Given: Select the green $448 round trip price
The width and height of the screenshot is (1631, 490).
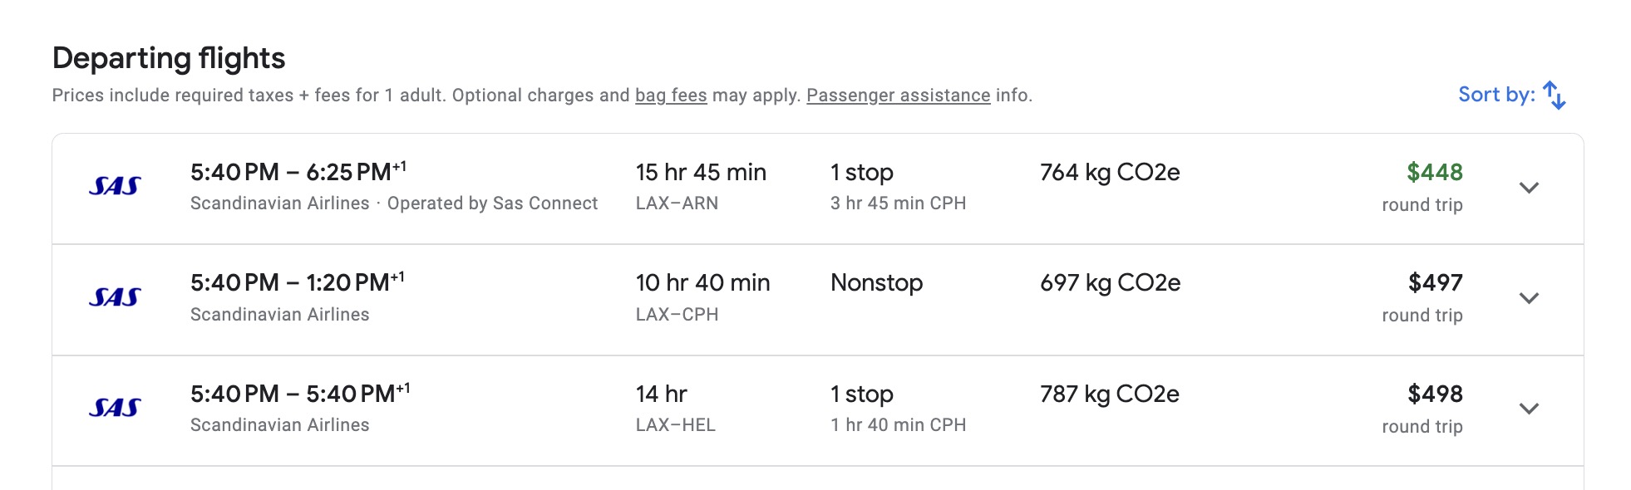Looking at the screenshot, I should click(1434, 173).
